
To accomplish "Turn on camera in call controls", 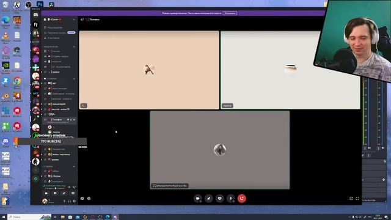I will tap(198, 199).
